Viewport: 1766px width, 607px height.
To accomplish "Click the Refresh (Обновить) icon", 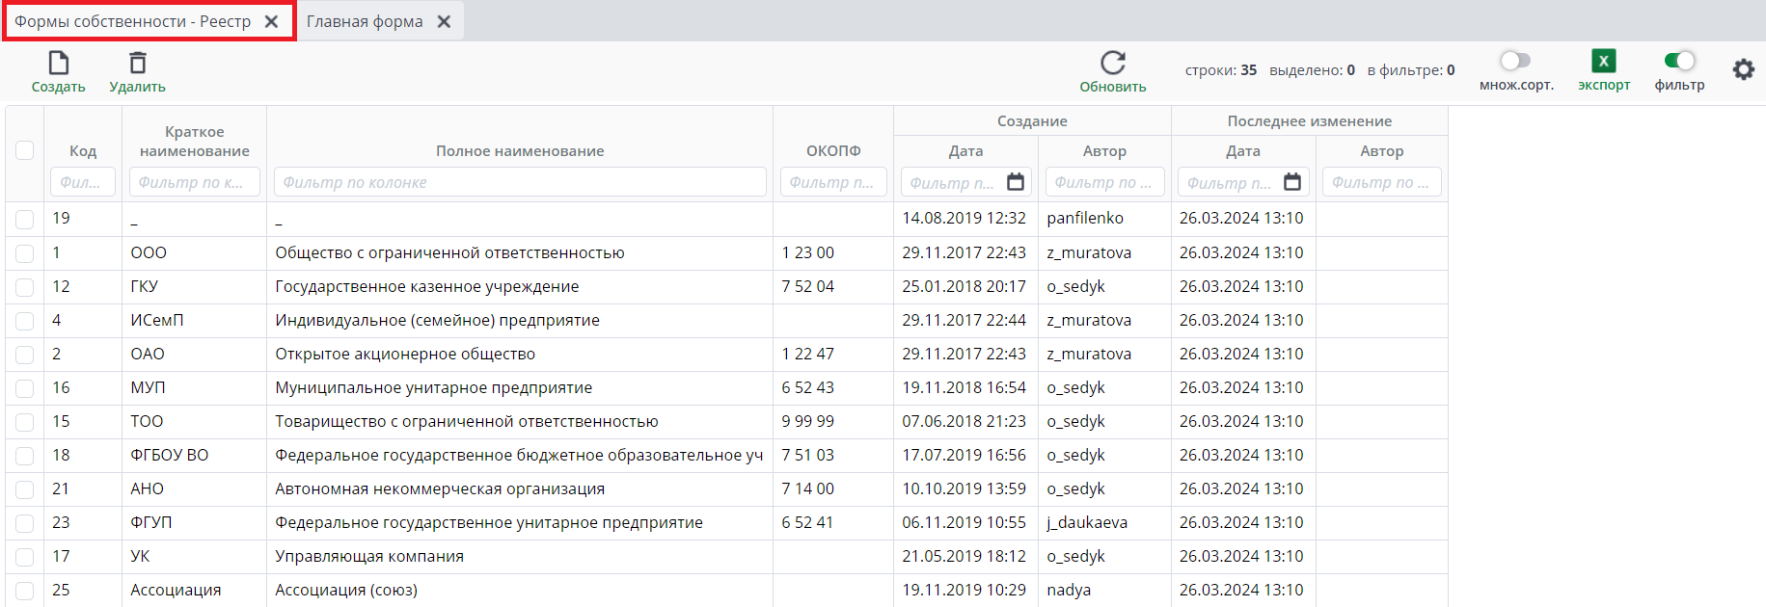I will 1112,64.
